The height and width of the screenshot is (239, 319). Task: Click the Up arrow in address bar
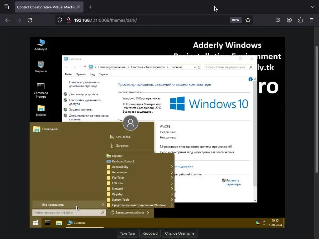tap(85, 67)
